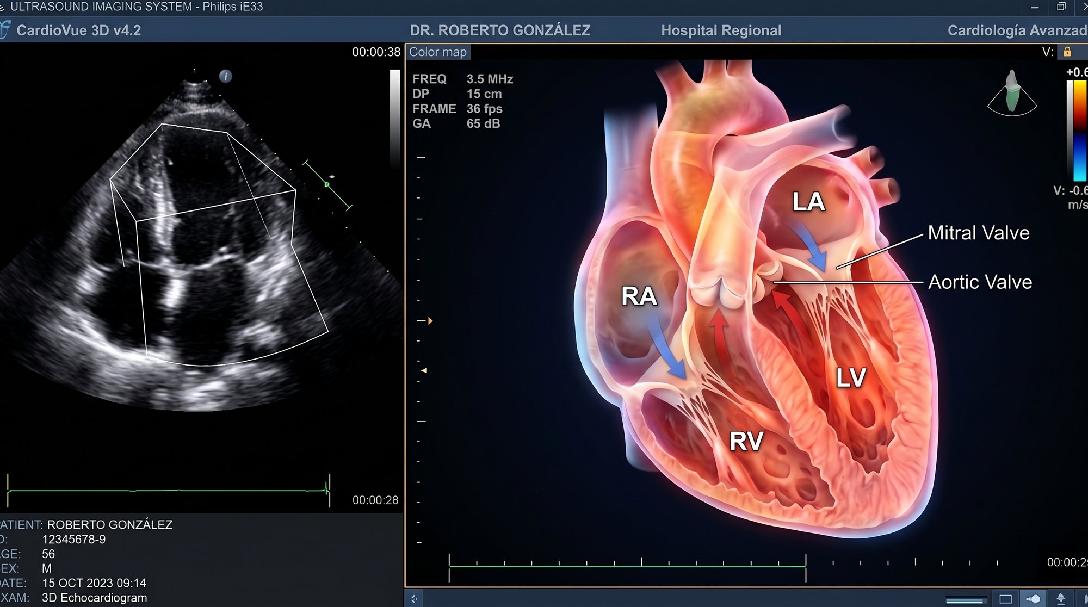Screen dimensions: 1088x607
Task: Click the age value 56
Action: pyautogui.click(x=48, y=554)
